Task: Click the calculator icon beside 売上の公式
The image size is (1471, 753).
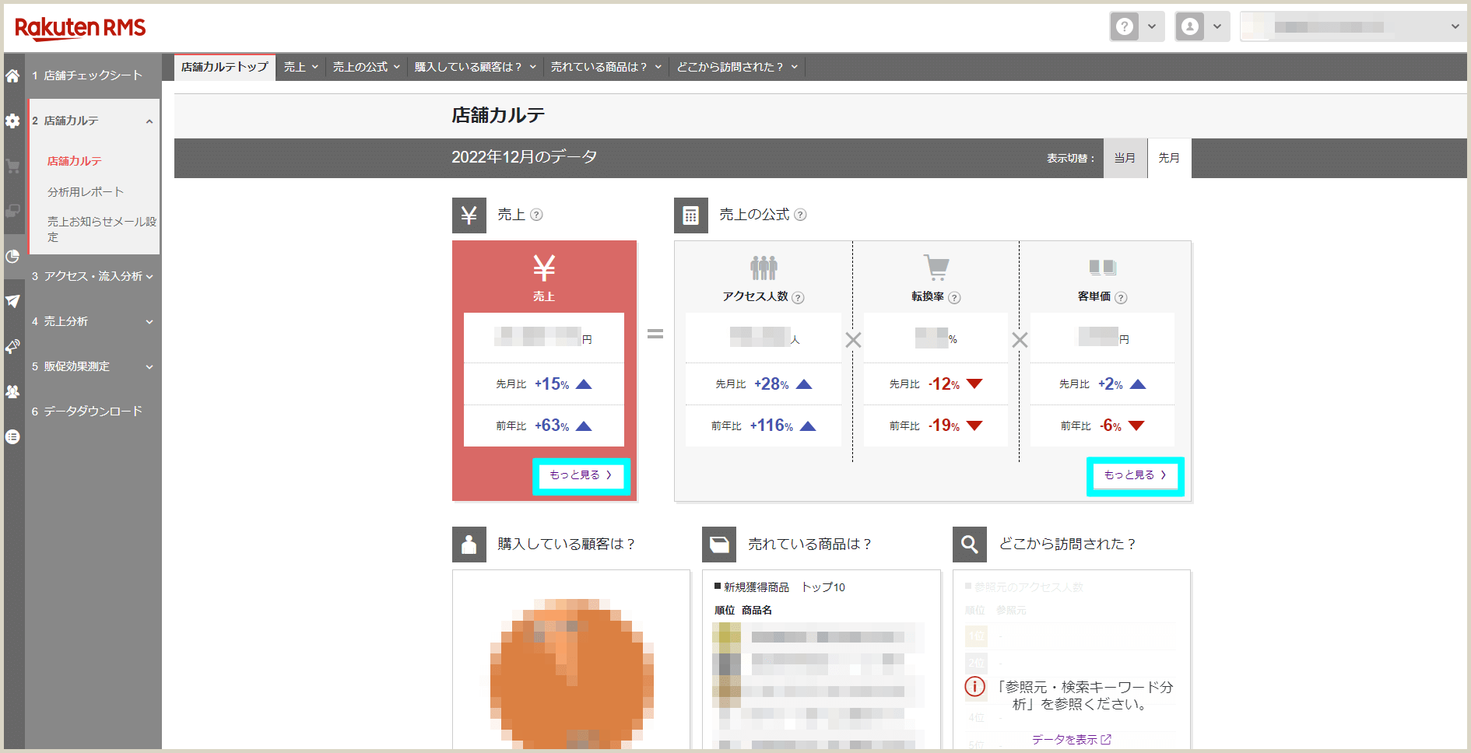Action: [x=690, y=215]
